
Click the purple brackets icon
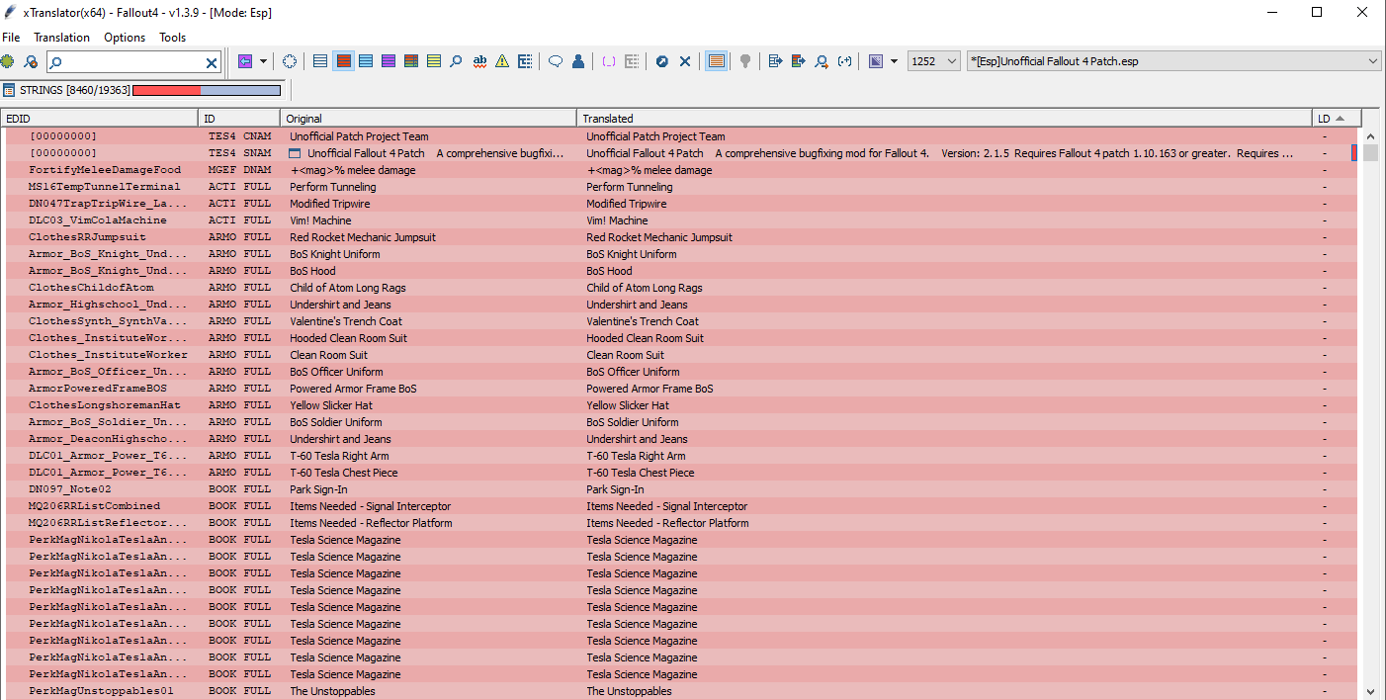608,61
